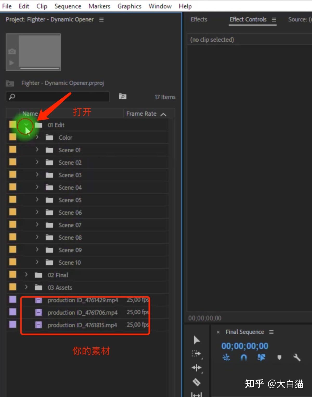Open timeline wrench display settings
This screenshot has height=397, width=312.
coord(297,357)
